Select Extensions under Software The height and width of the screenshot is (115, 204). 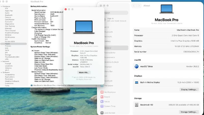coord(9,83)
